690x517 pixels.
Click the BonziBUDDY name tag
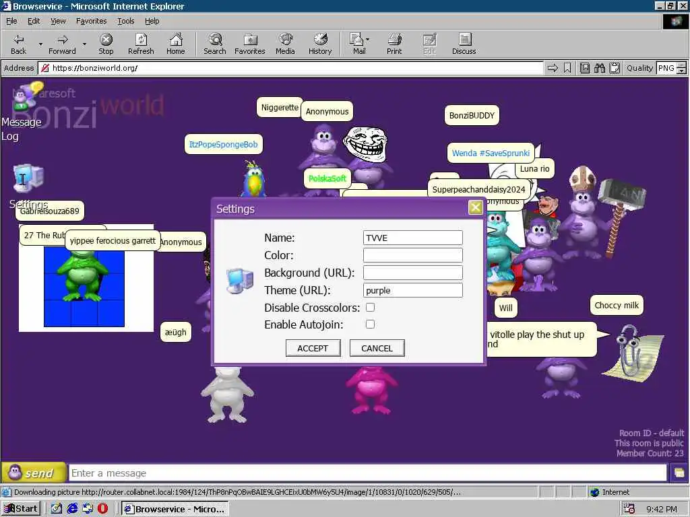[x=472, y=116]
